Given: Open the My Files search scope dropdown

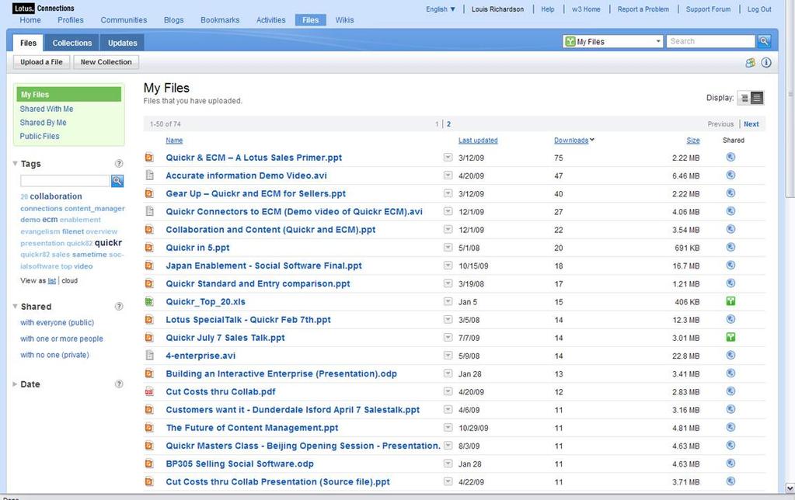Looking at the screenshot, I should [x=613, y=42].
